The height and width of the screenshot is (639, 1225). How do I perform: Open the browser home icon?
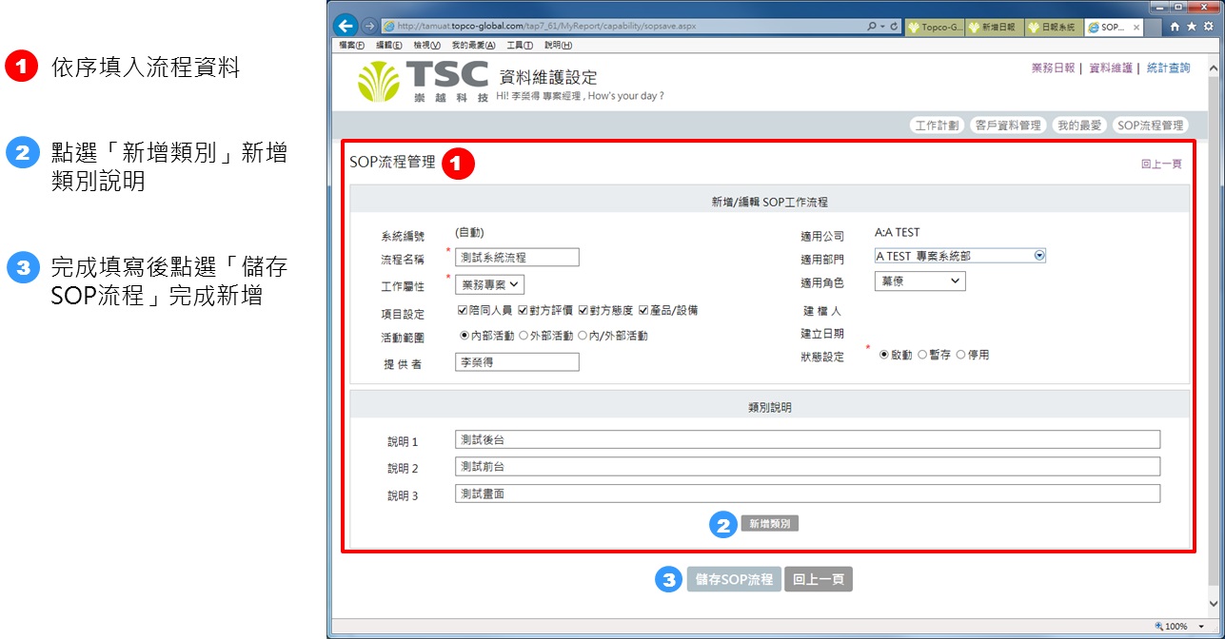coord(1175,27)
